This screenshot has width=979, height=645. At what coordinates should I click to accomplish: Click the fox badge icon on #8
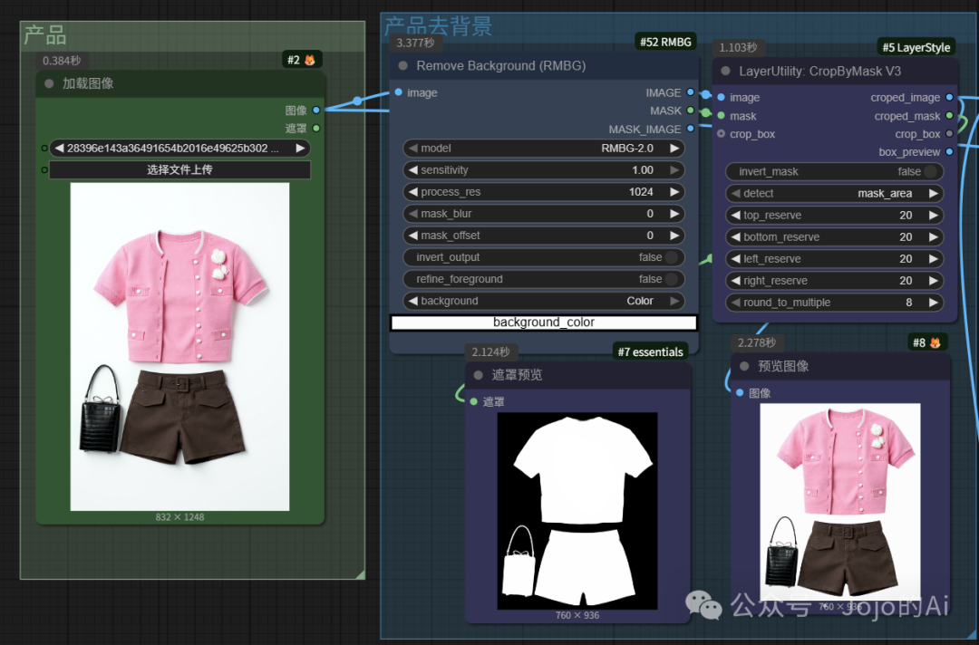(x=935, y=342)
